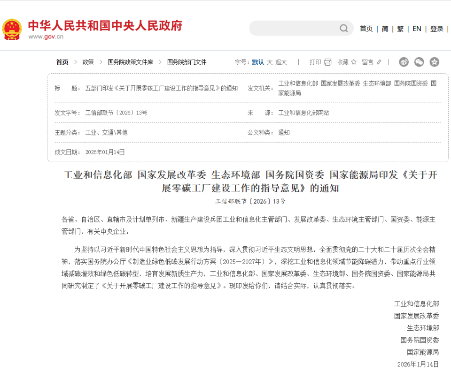Switch to traditional Chinese via 繁
Screen dimensions: 451x379
[400, 28]
